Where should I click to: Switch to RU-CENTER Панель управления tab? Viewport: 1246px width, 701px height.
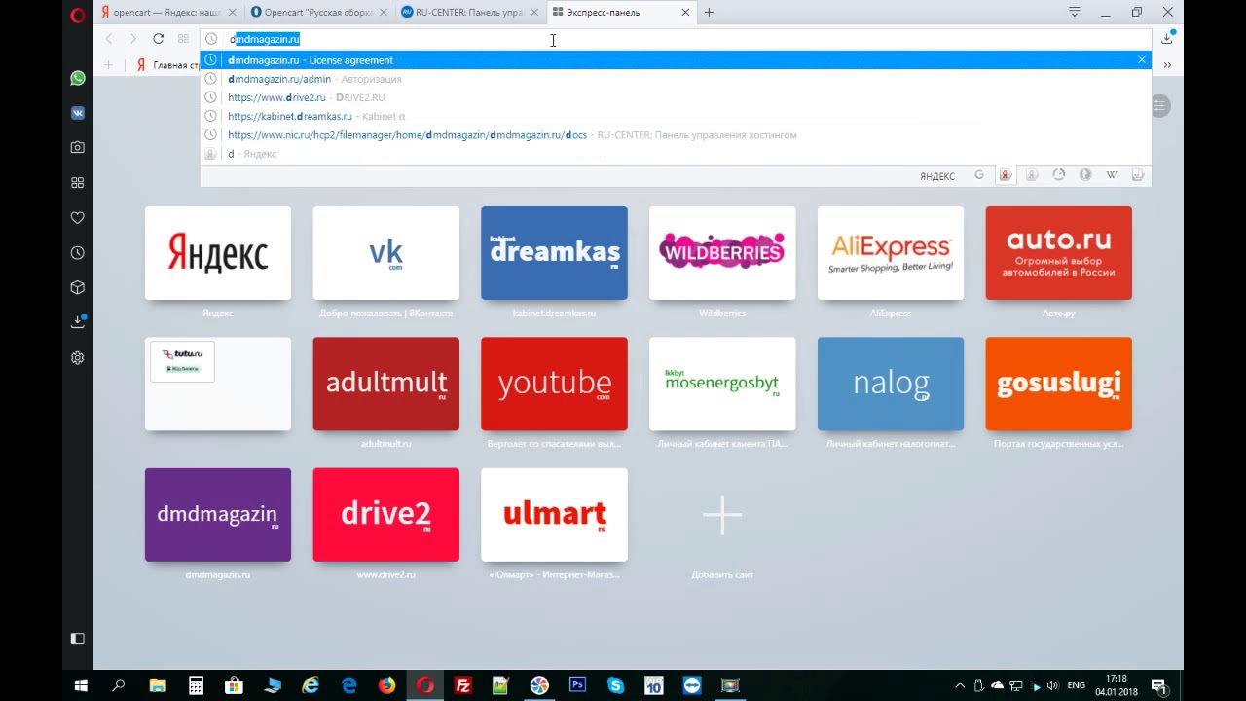469,13
